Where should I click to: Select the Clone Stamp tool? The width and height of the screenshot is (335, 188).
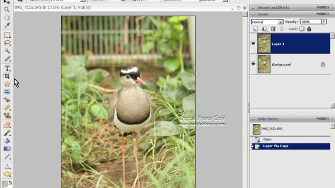coord(7,115)
